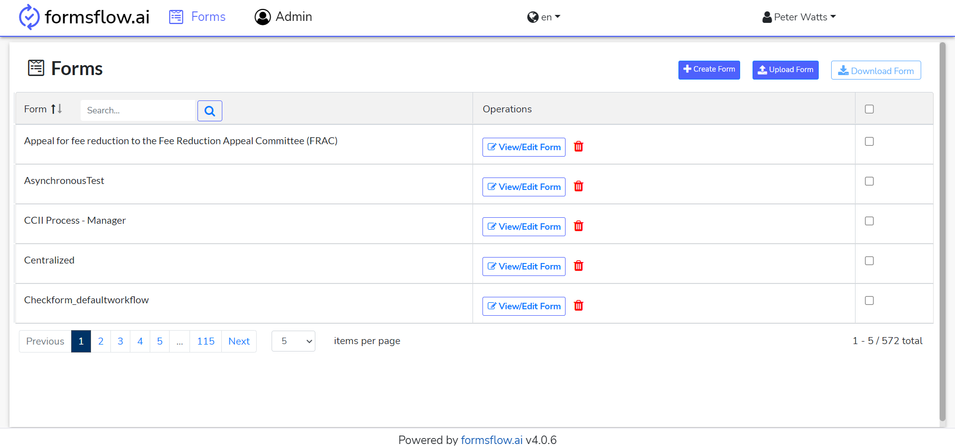Remove the FRAC appeal form with trash icon
Screen dimensions: 955x446
578,147
